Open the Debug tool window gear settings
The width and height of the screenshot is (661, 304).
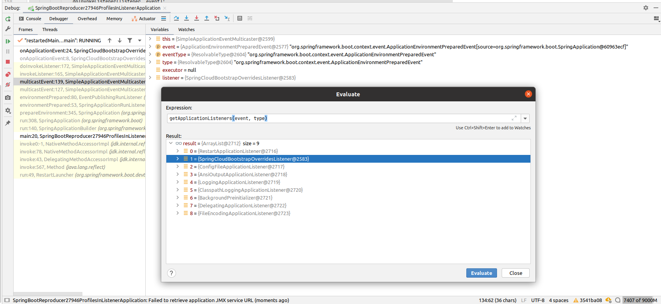tap(646, 8)
